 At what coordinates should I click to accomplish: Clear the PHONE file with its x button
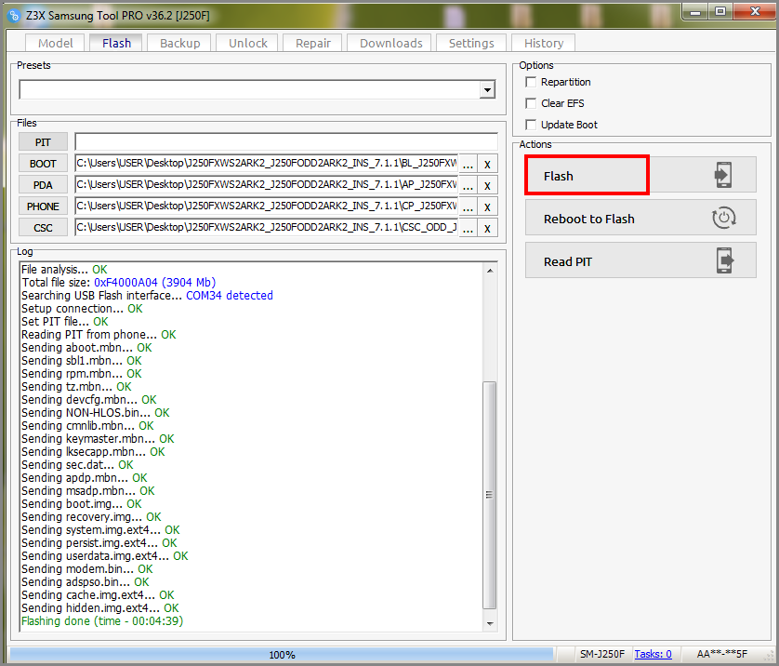click(487, 206)
